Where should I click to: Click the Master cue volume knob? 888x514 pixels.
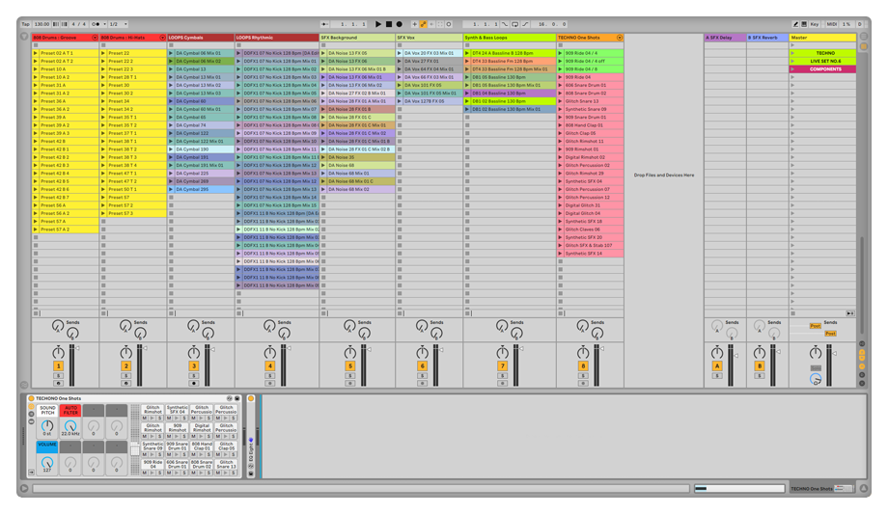click(x=816, y=379)
